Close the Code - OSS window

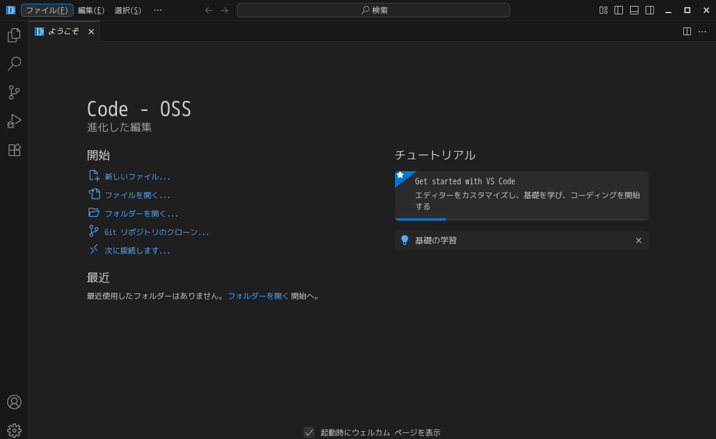(706, 10)
